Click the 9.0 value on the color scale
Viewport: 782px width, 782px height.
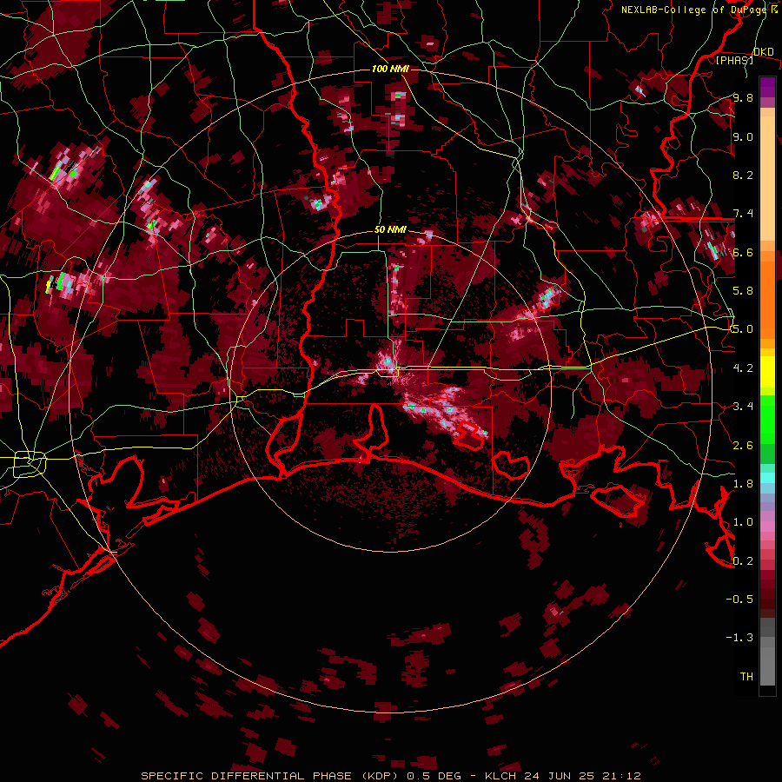[743, 136]
